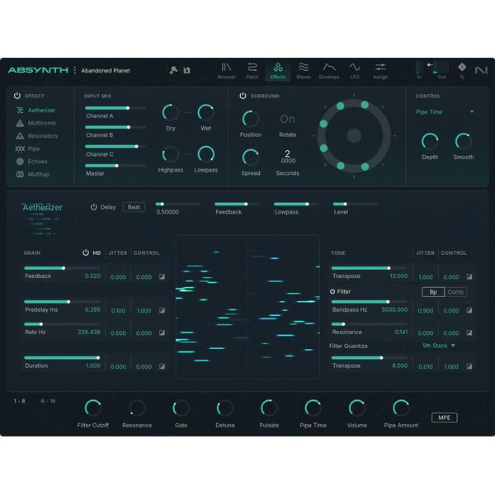
Task: Open the Browser view
Action: click(x=226, y=71)
